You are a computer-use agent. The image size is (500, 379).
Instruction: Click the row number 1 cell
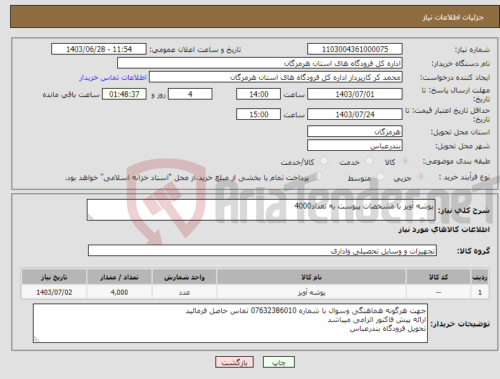pyautogui.click(x=480, y=292)
